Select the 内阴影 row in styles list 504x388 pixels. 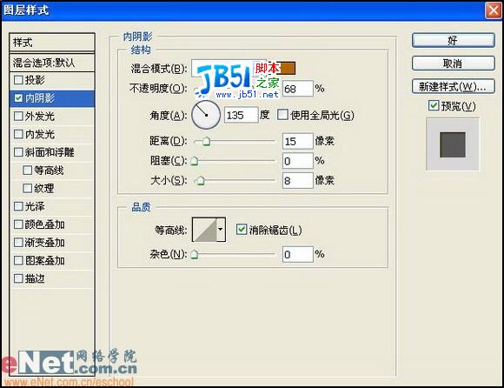[x=52, y=98]
